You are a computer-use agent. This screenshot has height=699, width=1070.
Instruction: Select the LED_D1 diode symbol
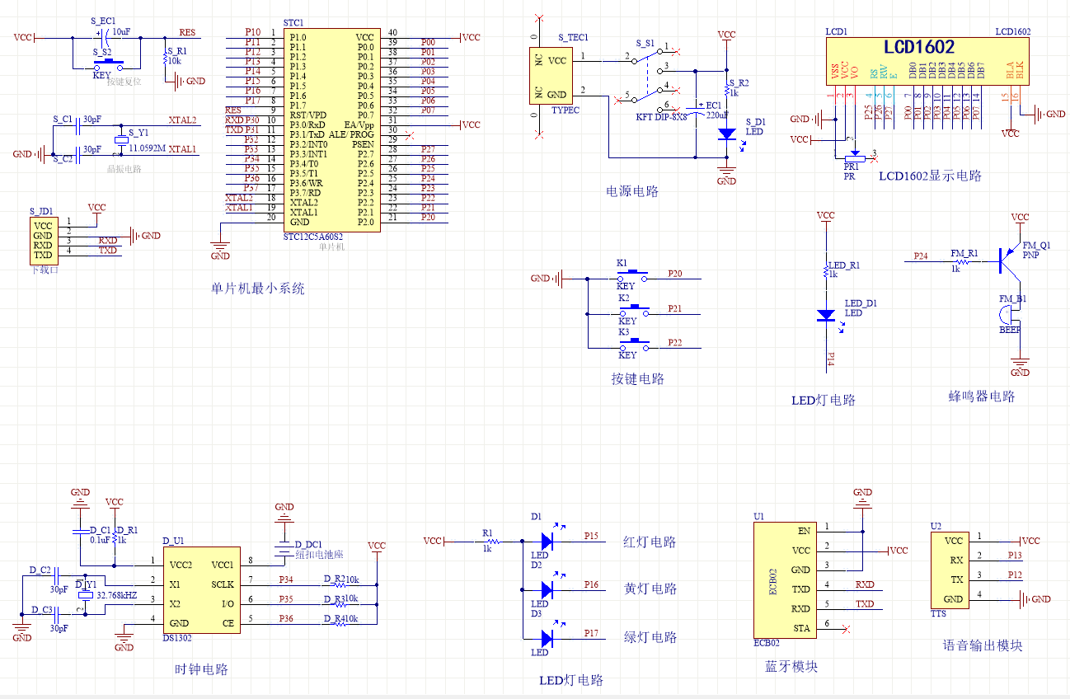[x=825, y=316]
